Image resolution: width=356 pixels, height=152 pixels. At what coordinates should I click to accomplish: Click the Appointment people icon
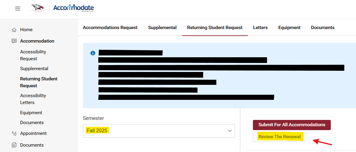tap(14, 133)
